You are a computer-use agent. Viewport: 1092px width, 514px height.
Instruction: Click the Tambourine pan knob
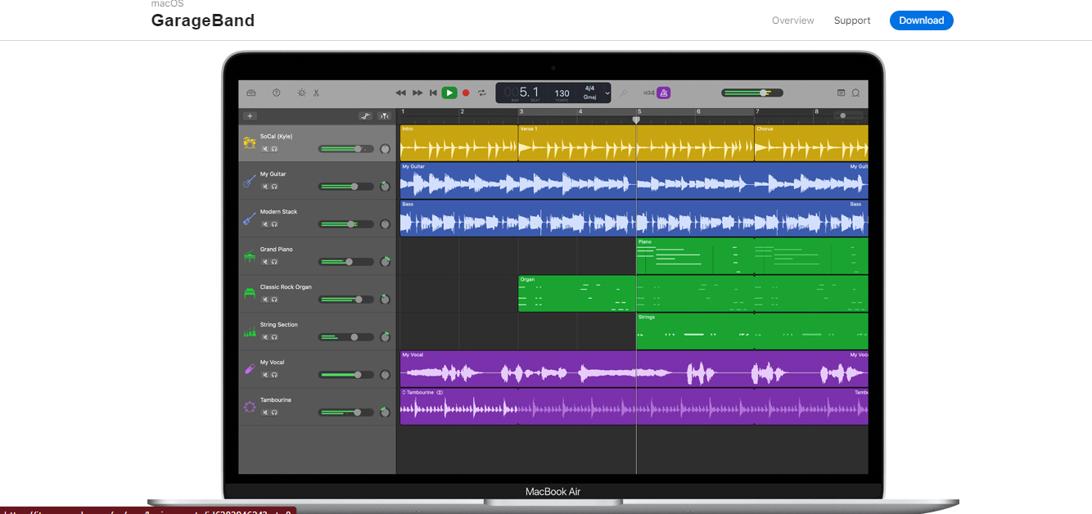tap(385, 413)
